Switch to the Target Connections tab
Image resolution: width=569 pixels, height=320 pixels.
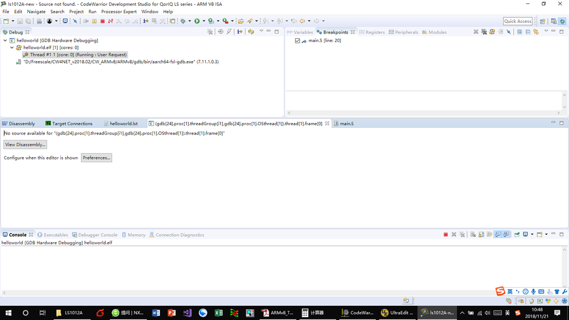69,124
